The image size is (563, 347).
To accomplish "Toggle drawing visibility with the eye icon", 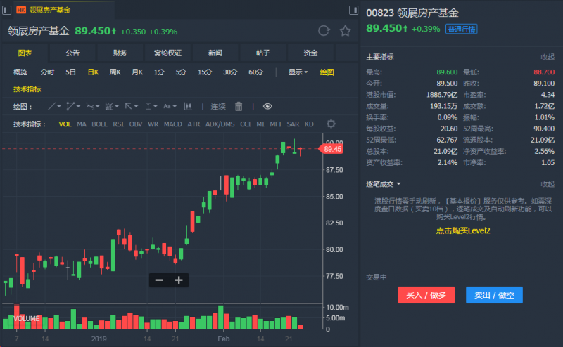I will click(x=267, y=106).
